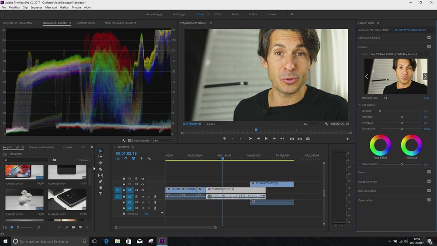
Task: Open the Adatta zoom level dropdown
Action: 215,124
